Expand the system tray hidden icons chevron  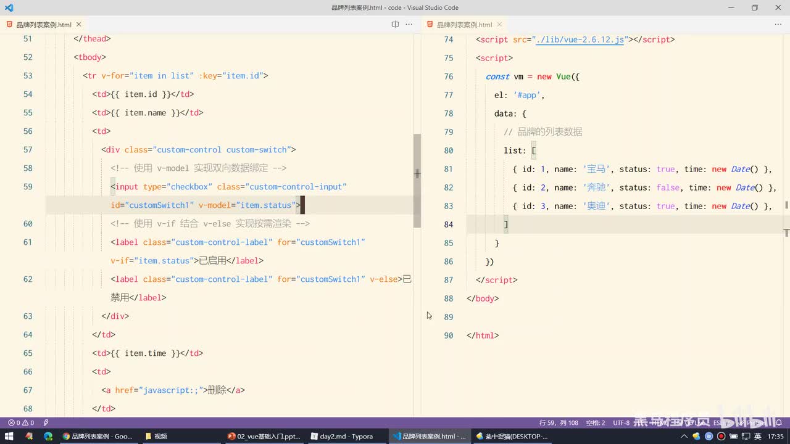684,436
